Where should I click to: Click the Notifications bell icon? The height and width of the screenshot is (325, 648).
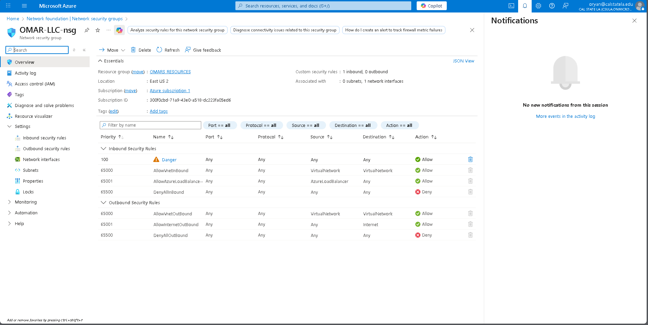click(525, 6)
